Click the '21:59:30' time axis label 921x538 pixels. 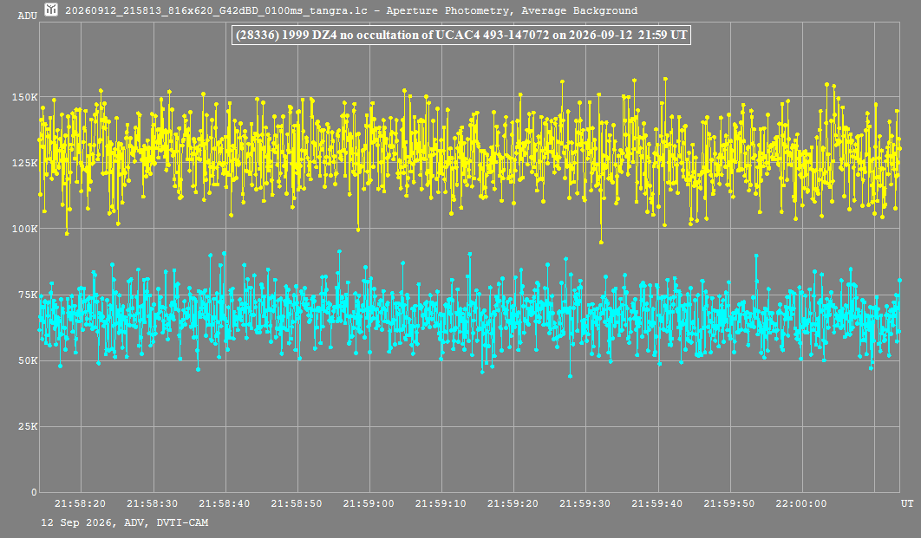(x=585, y=503)
